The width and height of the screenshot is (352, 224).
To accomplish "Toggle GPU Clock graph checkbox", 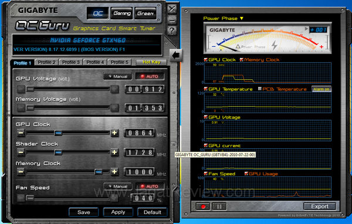I will pyautogui.click(x=205, y=60).
